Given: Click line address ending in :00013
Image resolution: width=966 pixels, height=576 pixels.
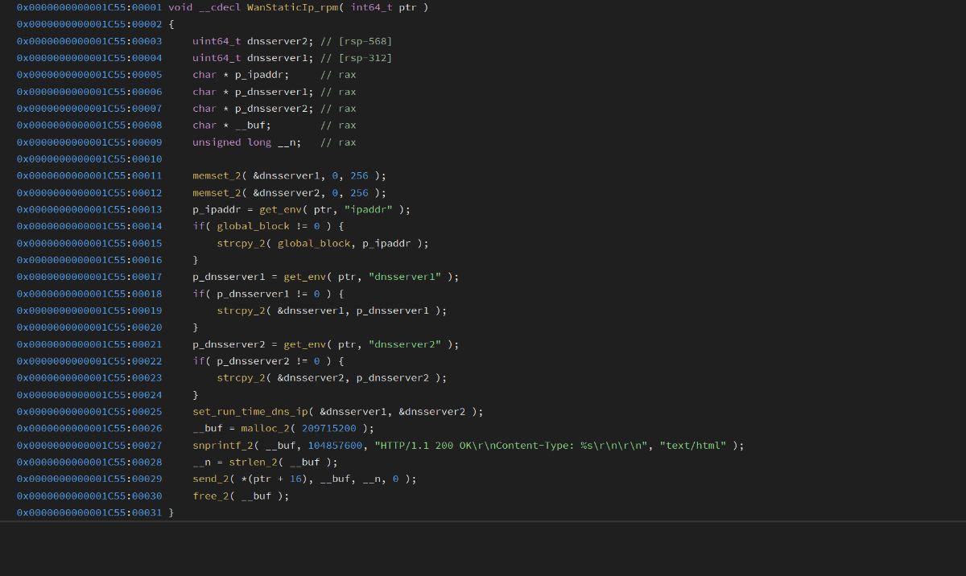Looking at the screenshot, I should pos(89,210).
